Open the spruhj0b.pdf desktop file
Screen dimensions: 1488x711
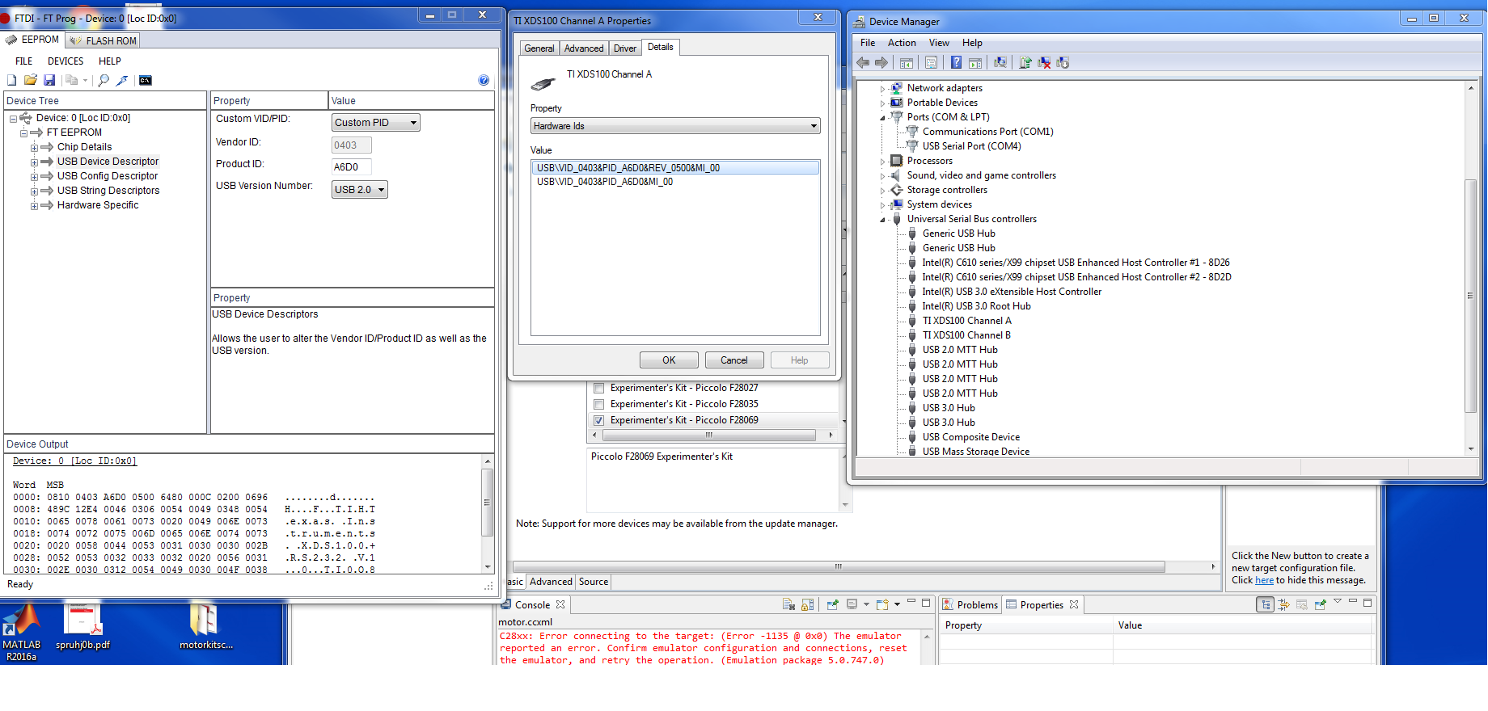pyautogui.click(x=82, y=628)
